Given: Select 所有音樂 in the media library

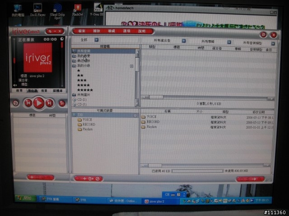Looking at the screenshot, I should pyautogui.click(x=103, y=51).
